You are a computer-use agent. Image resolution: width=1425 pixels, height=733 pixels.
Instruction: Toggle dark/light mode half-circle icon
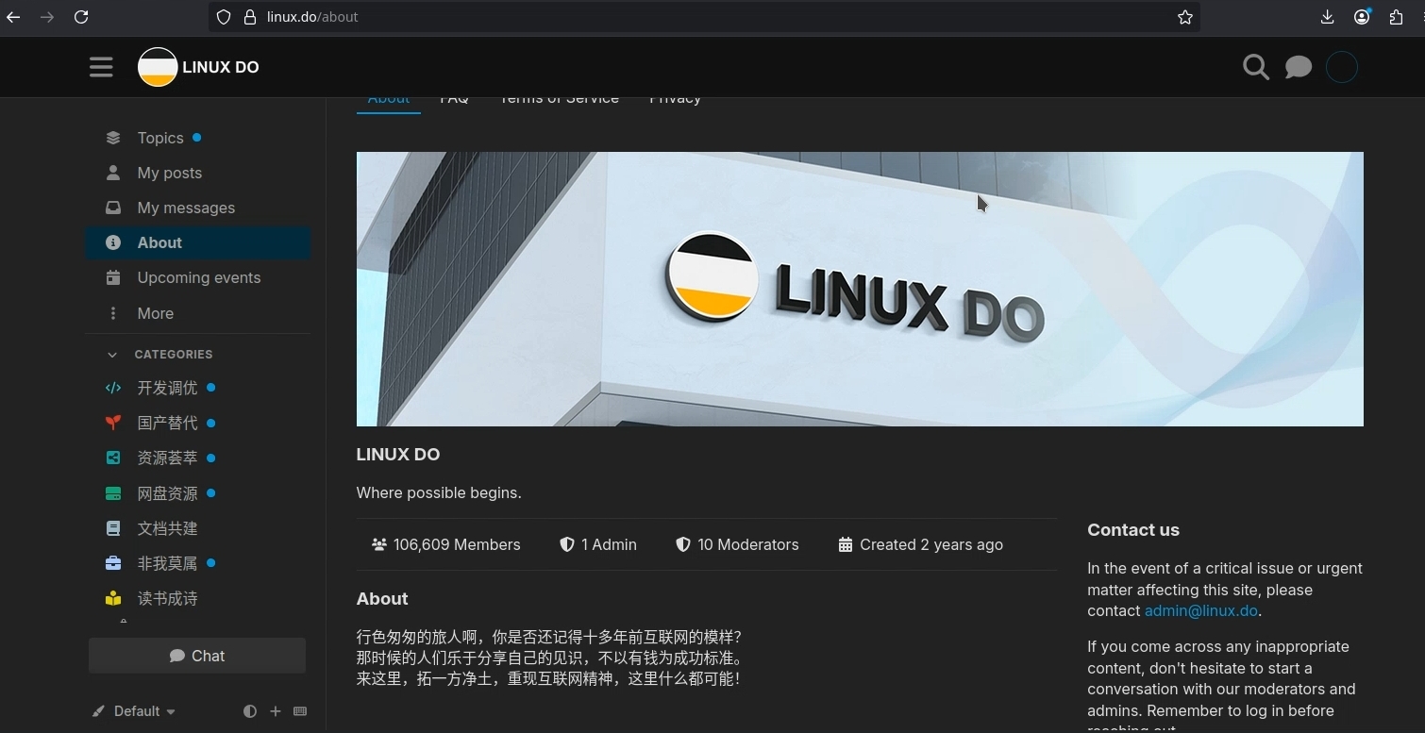[250, 711]
